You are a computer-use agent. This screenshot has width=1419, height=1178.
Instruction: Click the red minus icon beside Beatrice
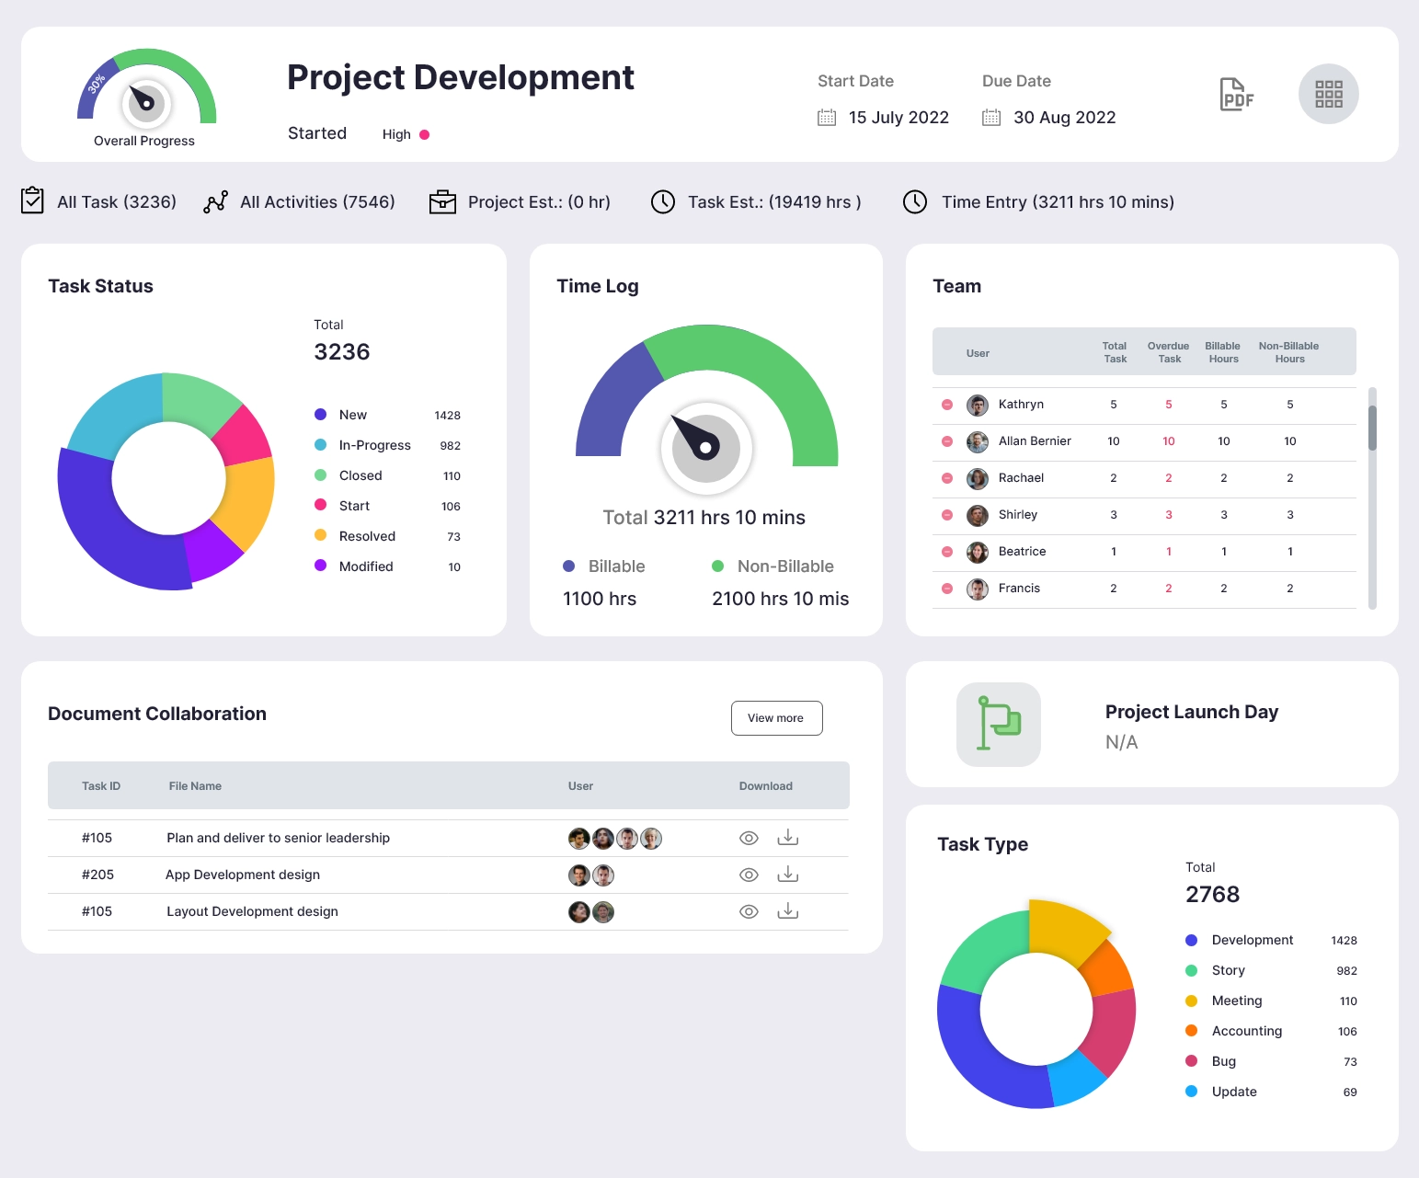pos(947,552)
